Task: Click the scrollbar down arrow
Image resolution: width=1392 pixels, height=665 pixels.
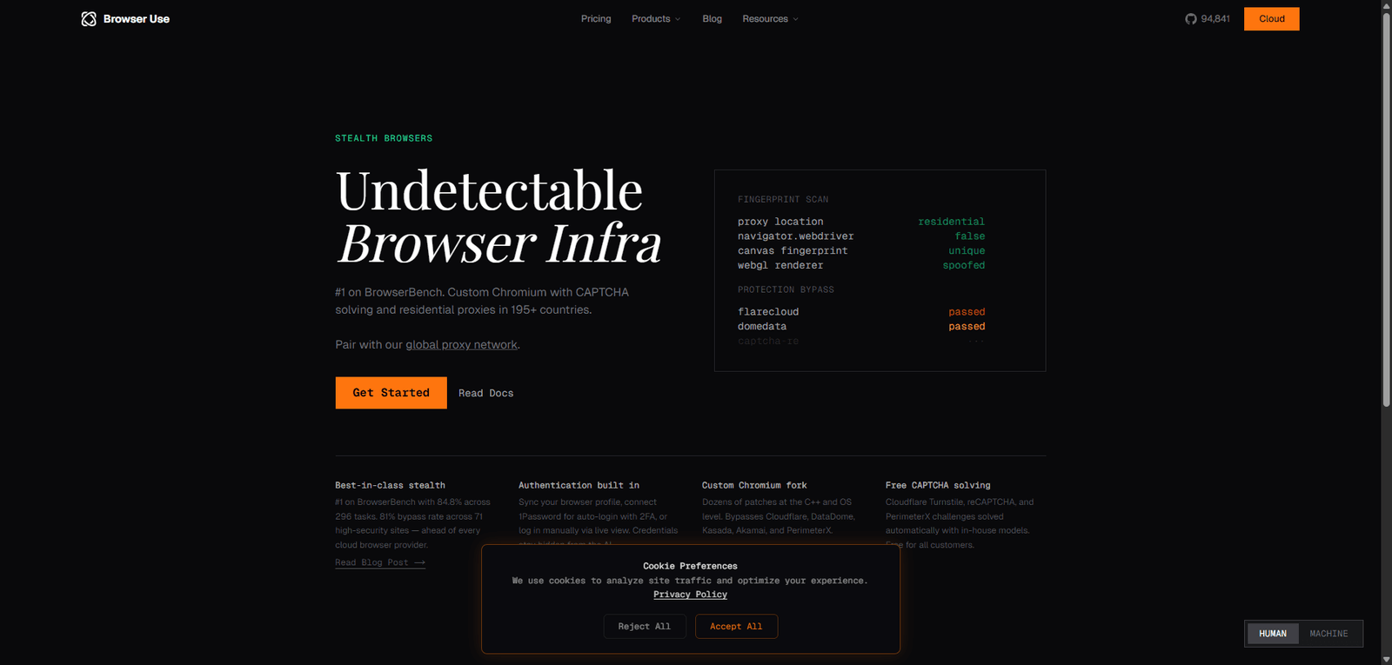Action: click(1386, 659)
